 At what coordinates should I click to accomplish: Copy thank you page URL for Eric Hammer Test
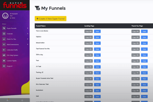136,85
